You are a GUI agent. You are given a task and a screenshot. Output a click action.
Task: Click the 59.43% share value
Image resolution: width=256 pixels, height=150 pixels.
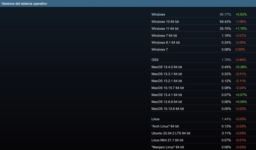[225, 22]
